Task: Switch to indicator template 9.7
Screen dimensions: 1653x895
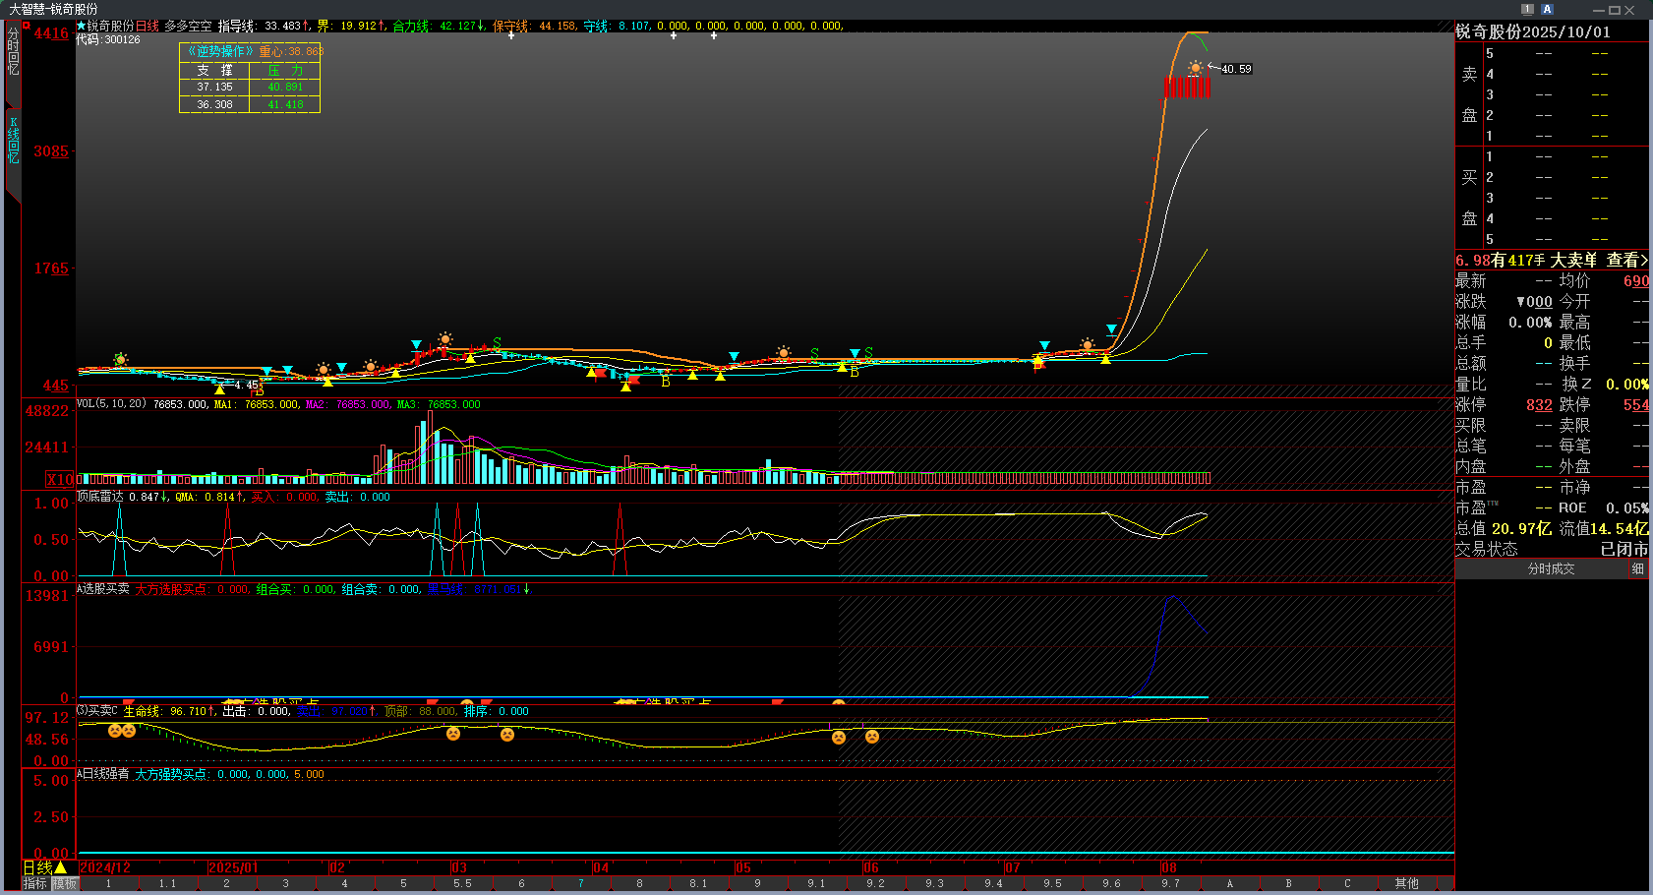Action: click(1170, 883)
